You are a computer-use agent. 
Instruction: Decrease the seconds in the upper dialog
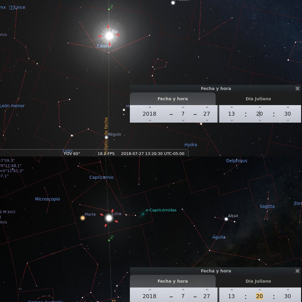click(288, 120)
